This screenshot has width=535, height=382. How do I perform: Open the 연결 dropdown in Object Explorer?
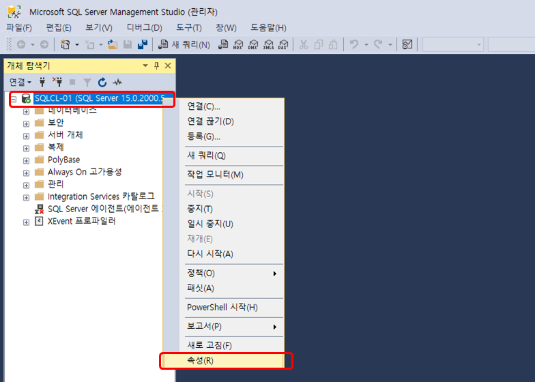(20, 82)
